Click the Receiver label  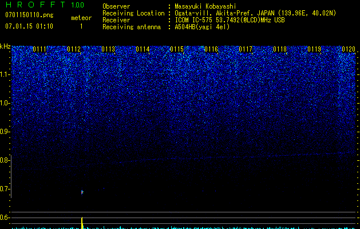(116, 20)
